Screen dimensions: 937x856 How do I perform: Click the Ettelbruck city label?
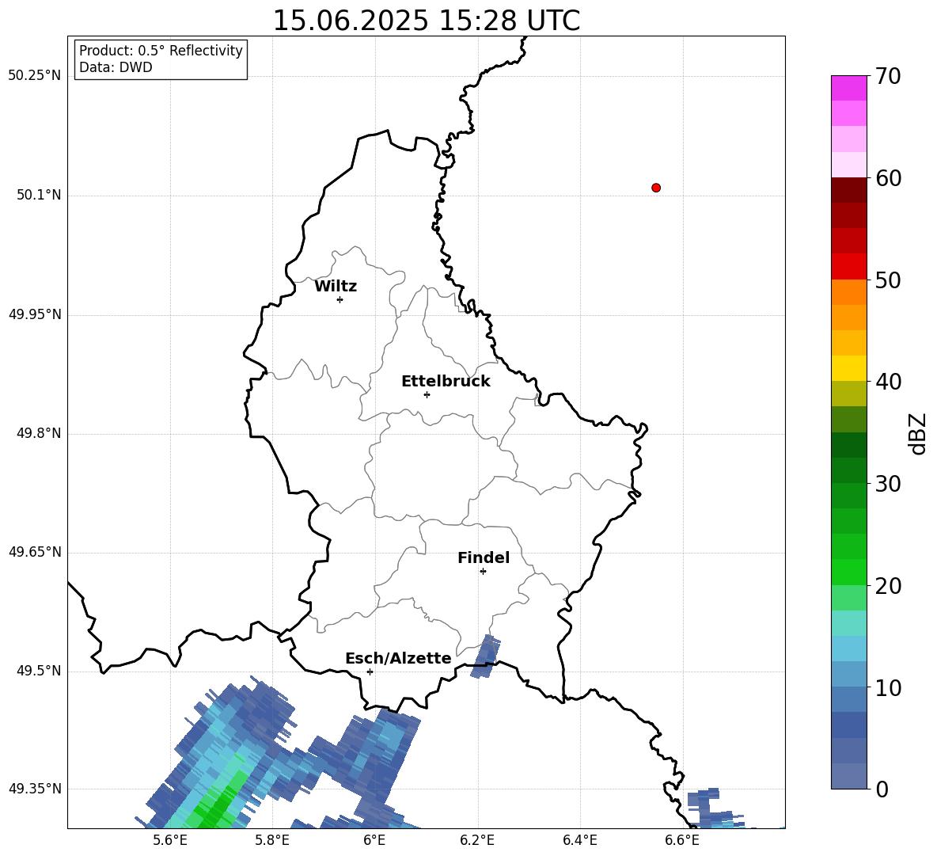coord(446,382)
